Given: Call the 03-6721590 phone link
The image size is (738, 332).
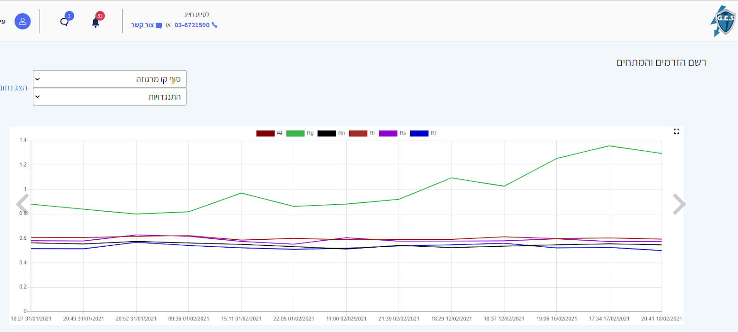Looking at the screenshot, I should 192,25.
